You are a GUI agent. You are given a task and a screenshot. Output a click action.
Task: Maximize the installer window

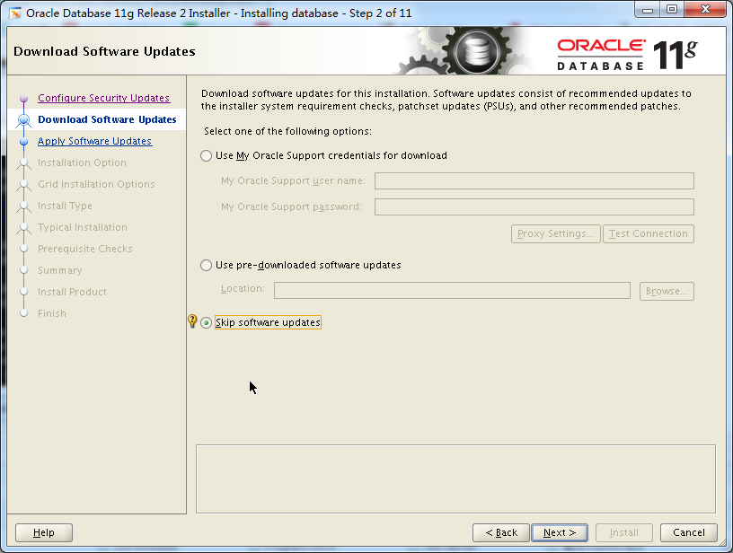(x=672, y=9)
